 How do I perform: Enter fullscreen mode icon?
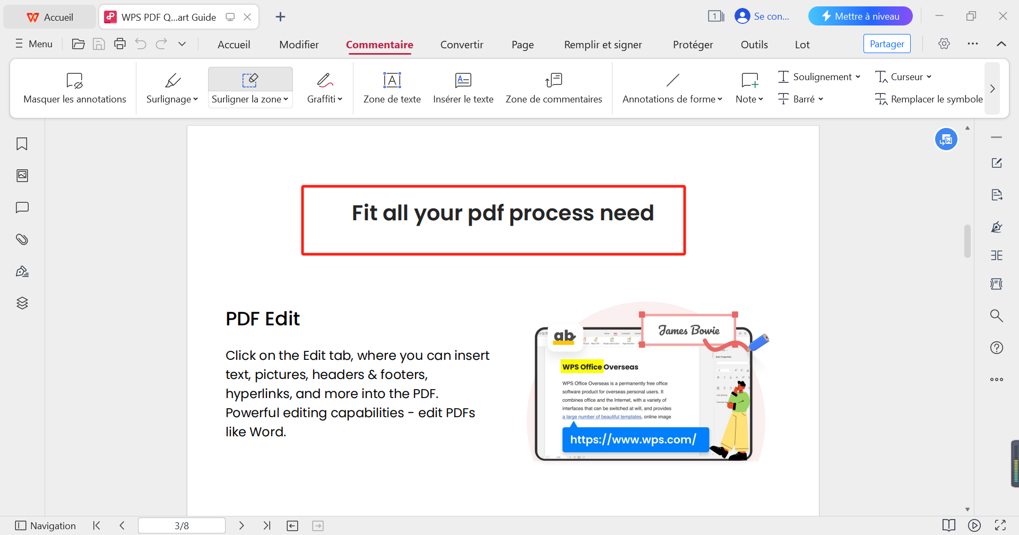1000,525
